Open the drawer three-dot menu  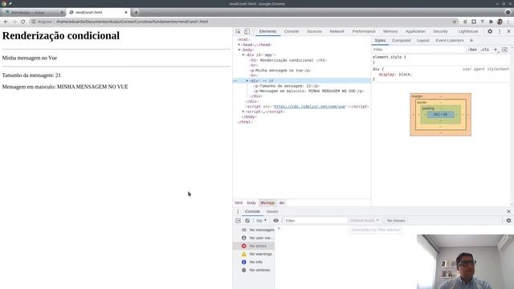(238, 211)
